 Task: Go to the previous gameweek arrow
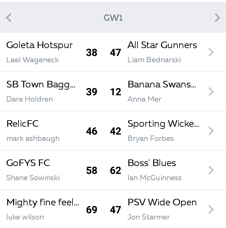[9, 18]
